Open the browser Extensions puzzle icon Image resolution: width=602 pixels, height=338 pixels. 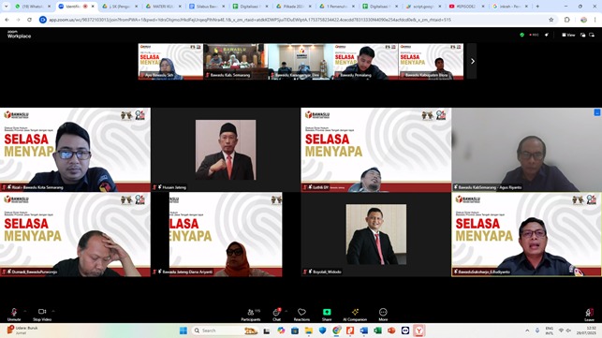click(566, 20)
